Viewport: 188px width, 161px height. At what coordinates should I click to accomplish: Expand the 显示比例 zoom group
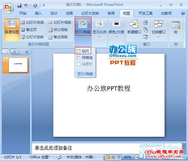[x=100, y=29]
